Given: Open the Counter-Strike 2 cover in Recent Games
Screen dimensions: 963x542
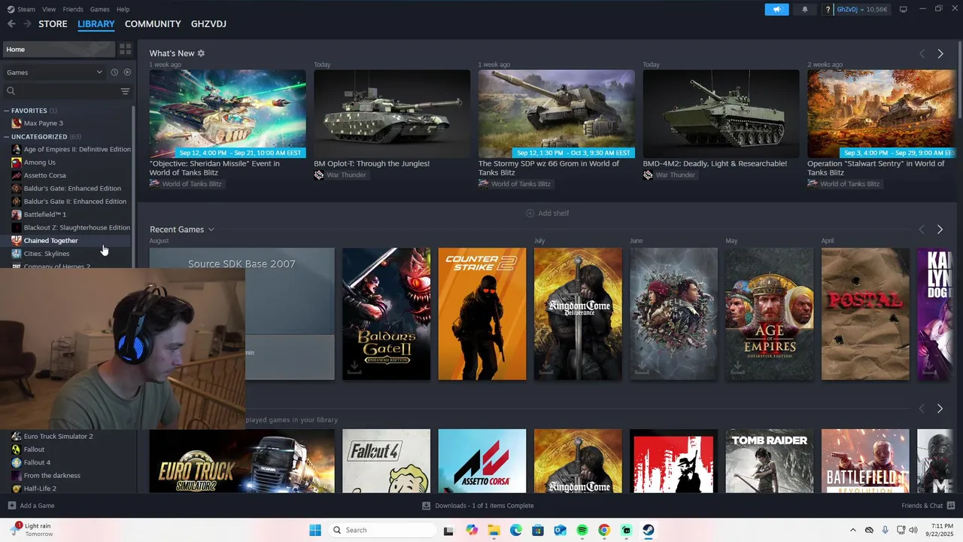Looking at the screenshot, I should tap(482, 314).
